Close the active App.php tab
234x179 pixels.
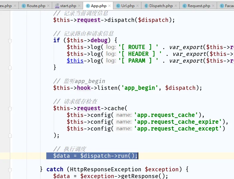click(109, 6)
